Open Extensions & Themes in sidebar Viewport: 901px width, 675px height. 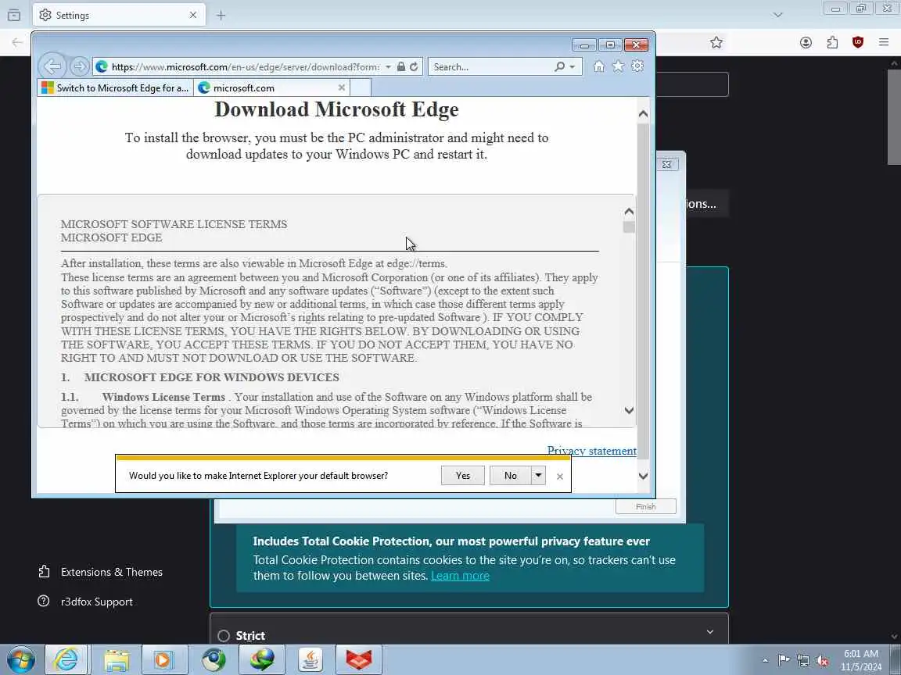[101, 572]
